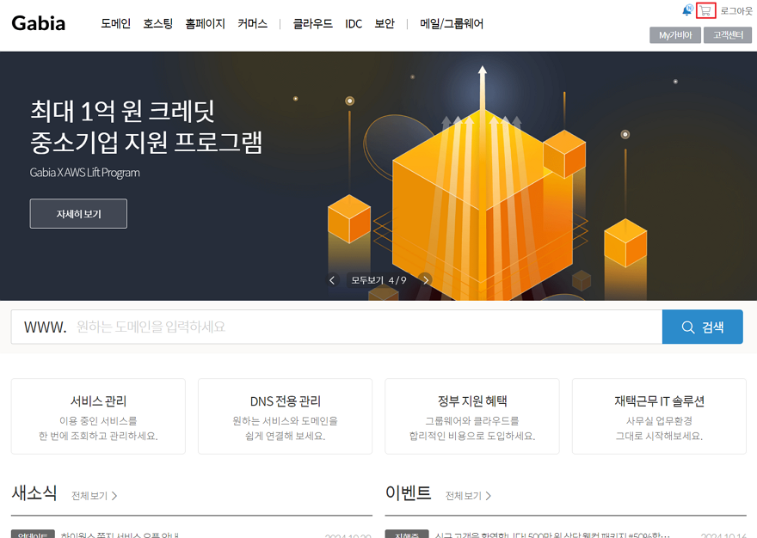This screenshot has height=538, width=757.
Task: Open the 재택근무 IT 솔루션 card
Action: [659, 416]
